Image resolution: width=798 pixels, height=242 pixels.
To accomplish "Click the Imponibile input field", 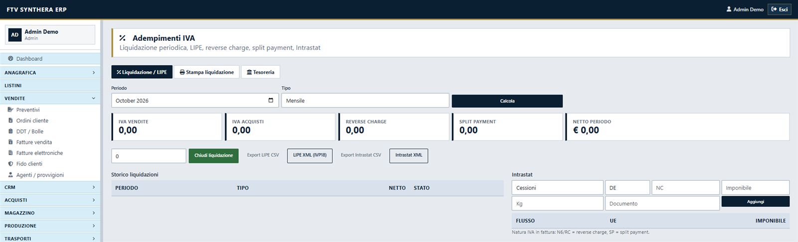I will [x=756, y=188].
